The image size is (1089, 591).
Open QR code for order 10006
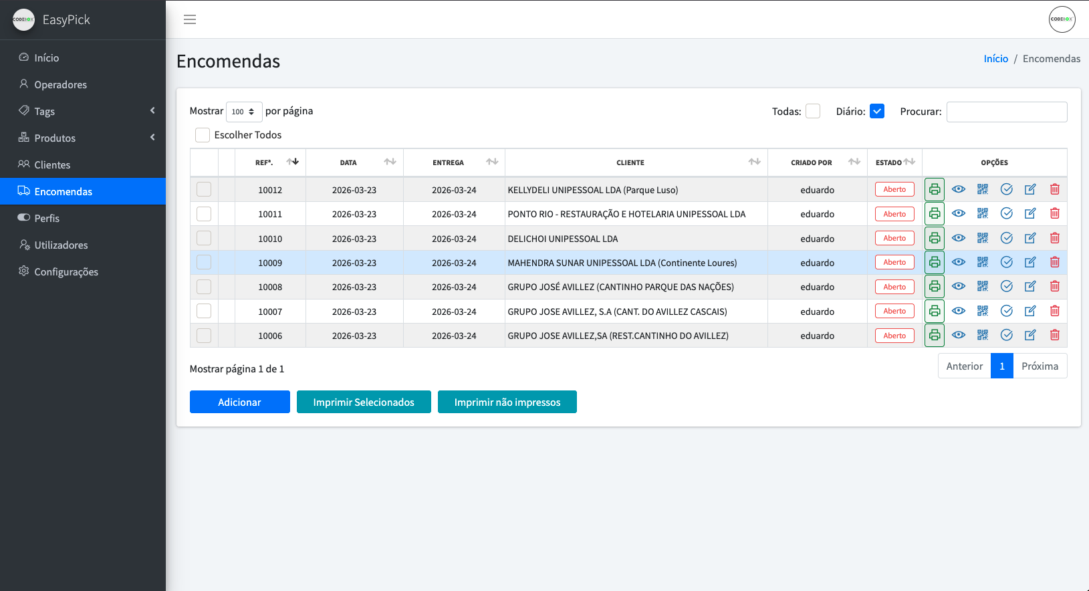(982, 335)
